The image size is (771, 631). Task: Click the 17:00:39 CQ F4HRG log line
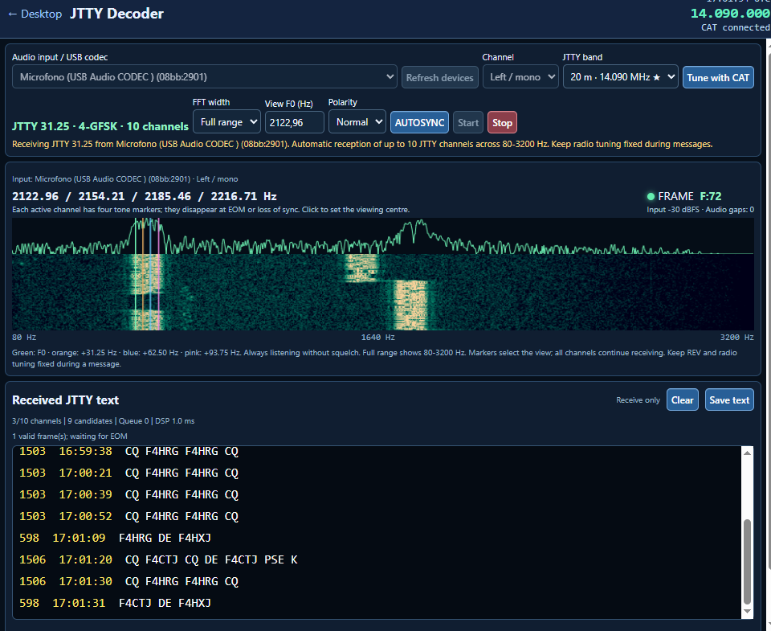(128, 494)
